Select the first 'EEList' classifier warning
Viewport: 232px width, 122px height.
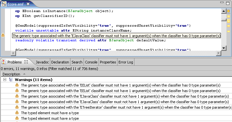116,85
